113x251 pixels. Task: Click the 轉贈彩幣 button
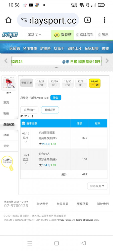coord(50,110)
